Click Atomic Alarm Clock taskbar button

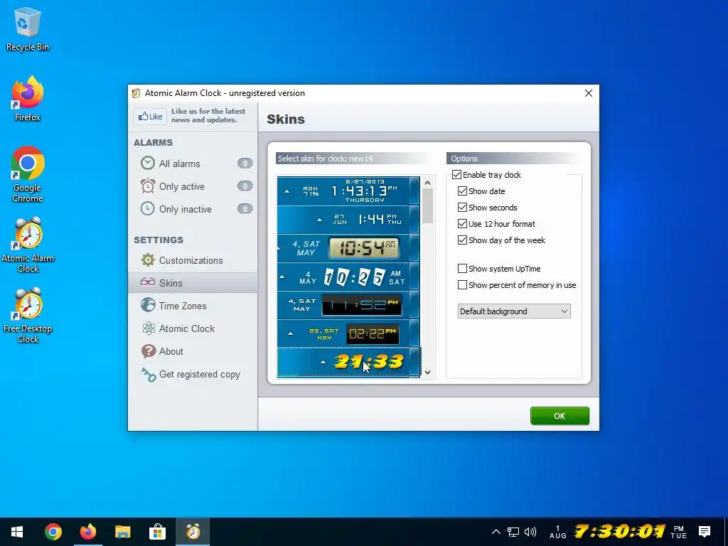tap(193, 532)
